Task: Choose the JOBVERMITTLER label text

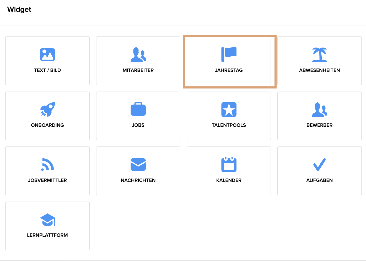Action: click(47, 180)
